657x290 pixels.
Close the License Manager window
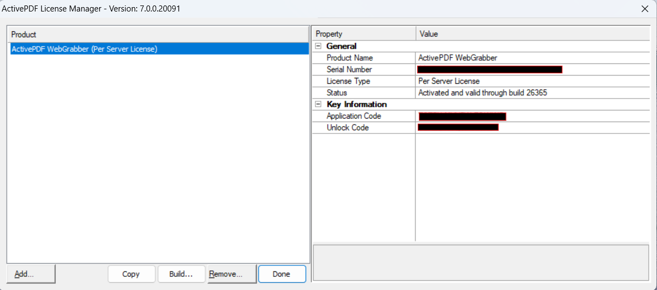click(x=644, y=8)
